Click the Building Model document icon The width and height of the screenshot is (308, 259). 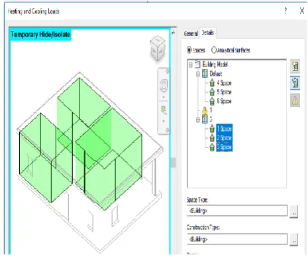[x=197, y=64]
